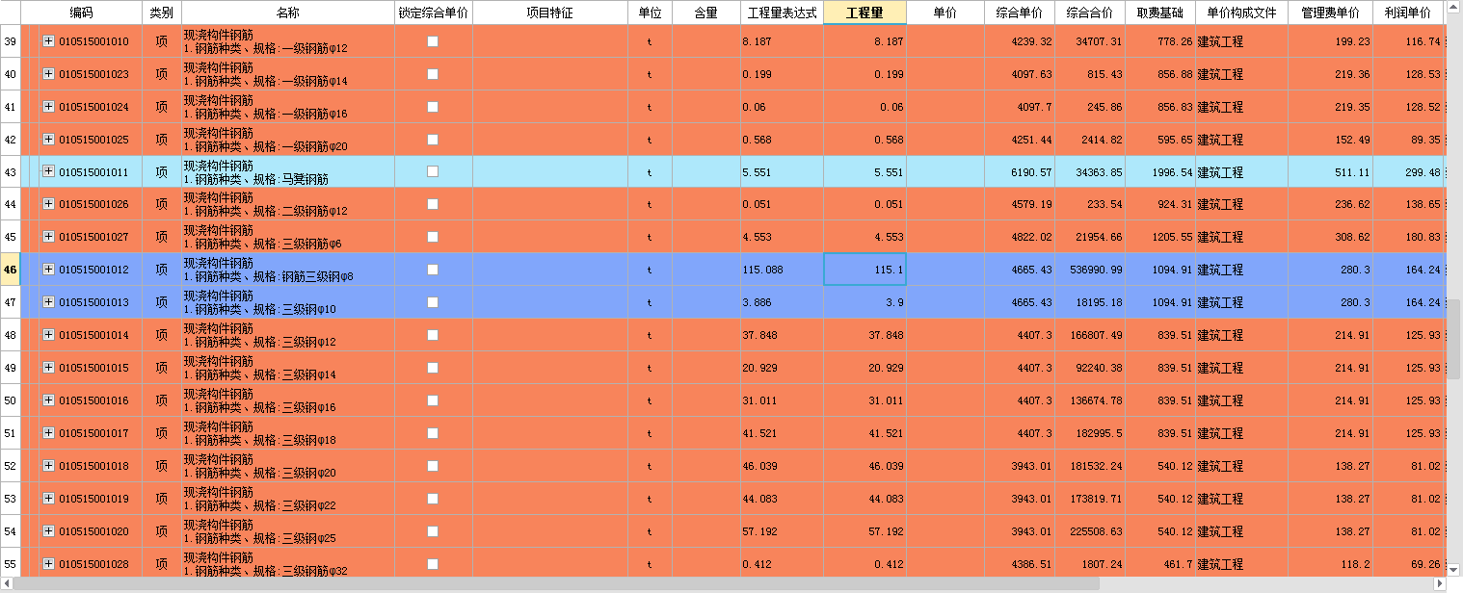1463x593 pixels.
Task: Expand row 45 code 010515001027
Action: pyautogui.click(x=48, y=237)
